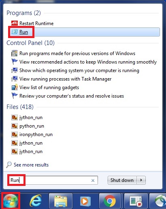Open Windows Explorer folder icon in taskbar

coord(61,201)
